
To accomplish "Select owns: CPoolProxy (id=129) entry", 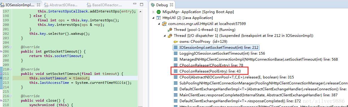I will (203, 42).
